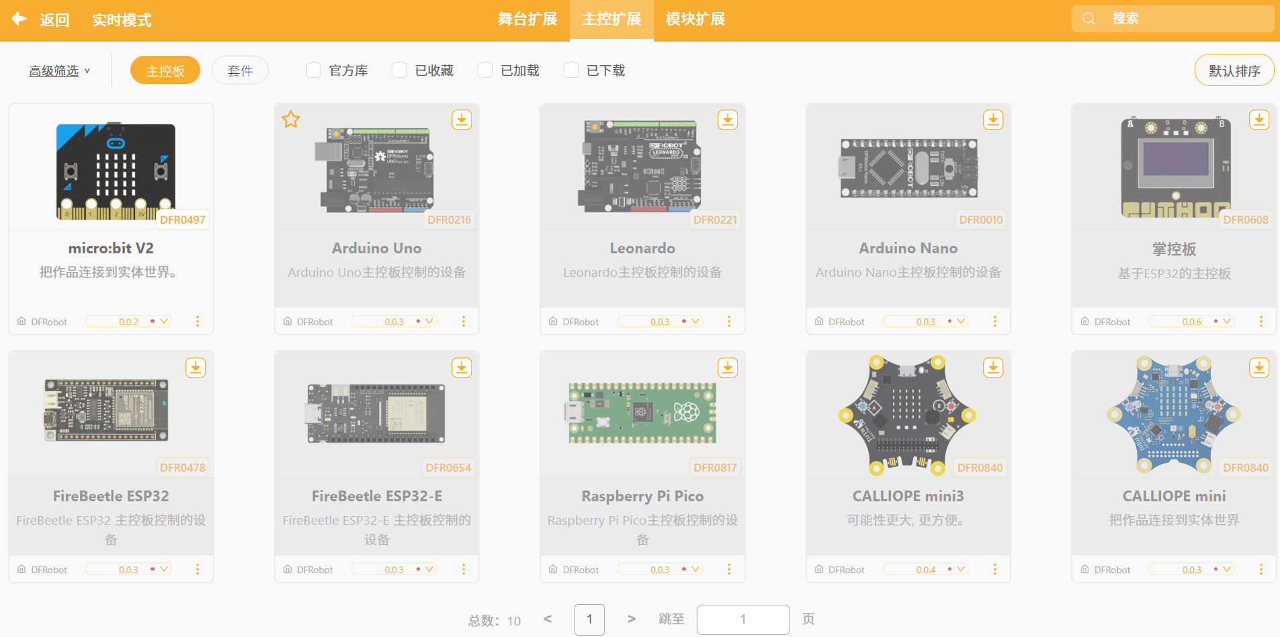This screenshot has height=637, width=1280.
Task: Enable the 已收藏 filter checkbox
Action: (400, 71)
